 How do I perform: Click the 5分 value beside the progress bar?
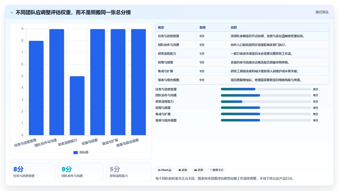point(316,102)
